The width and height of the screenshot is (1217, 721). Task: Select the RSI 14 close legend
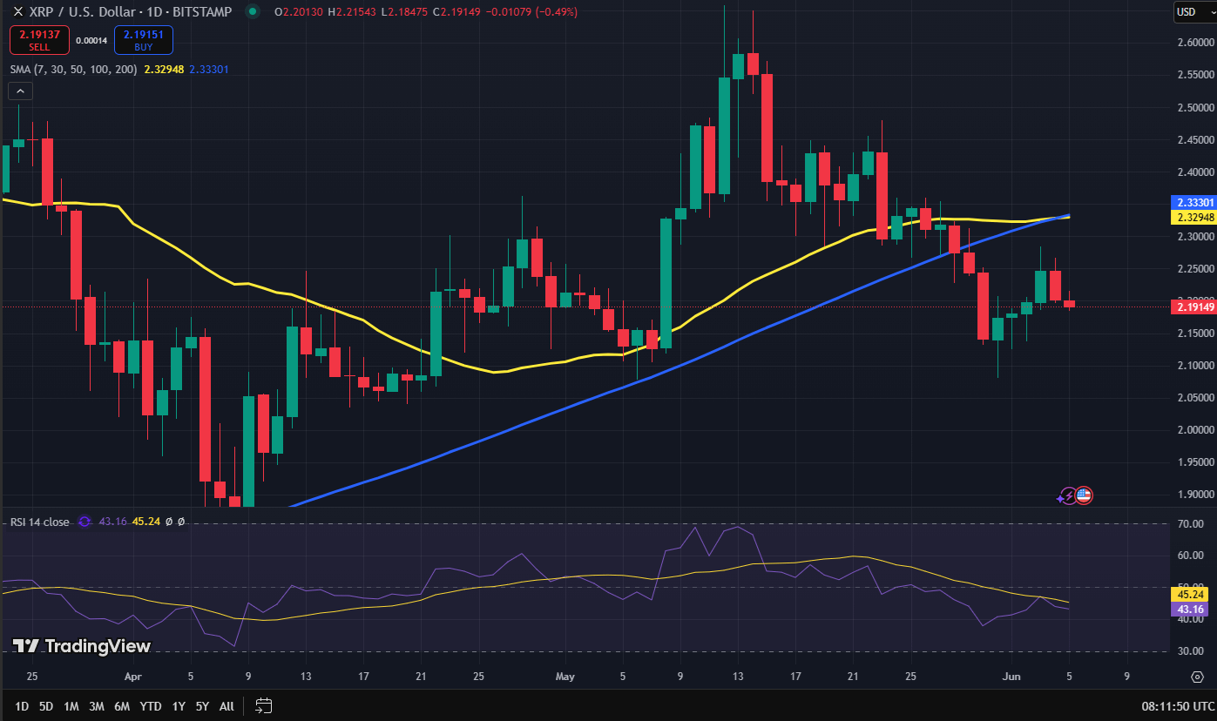coord(40,522)
